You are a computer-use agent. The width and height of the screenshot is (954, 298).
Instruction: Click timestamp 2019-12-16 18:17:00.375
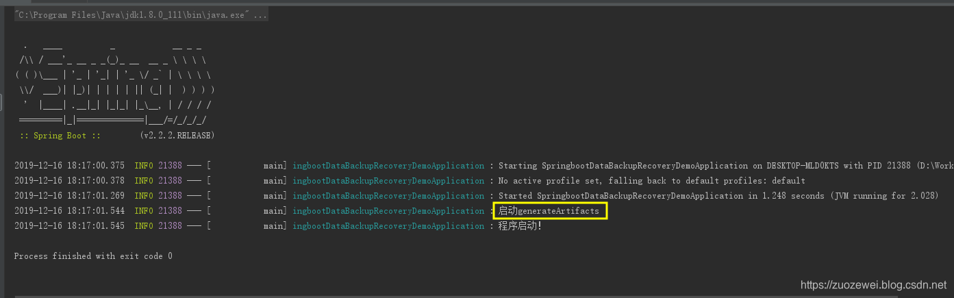tap(70, 166)
